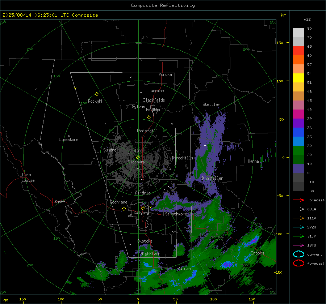Click the yellow diamond marker above Calgary

pos(143,208)
